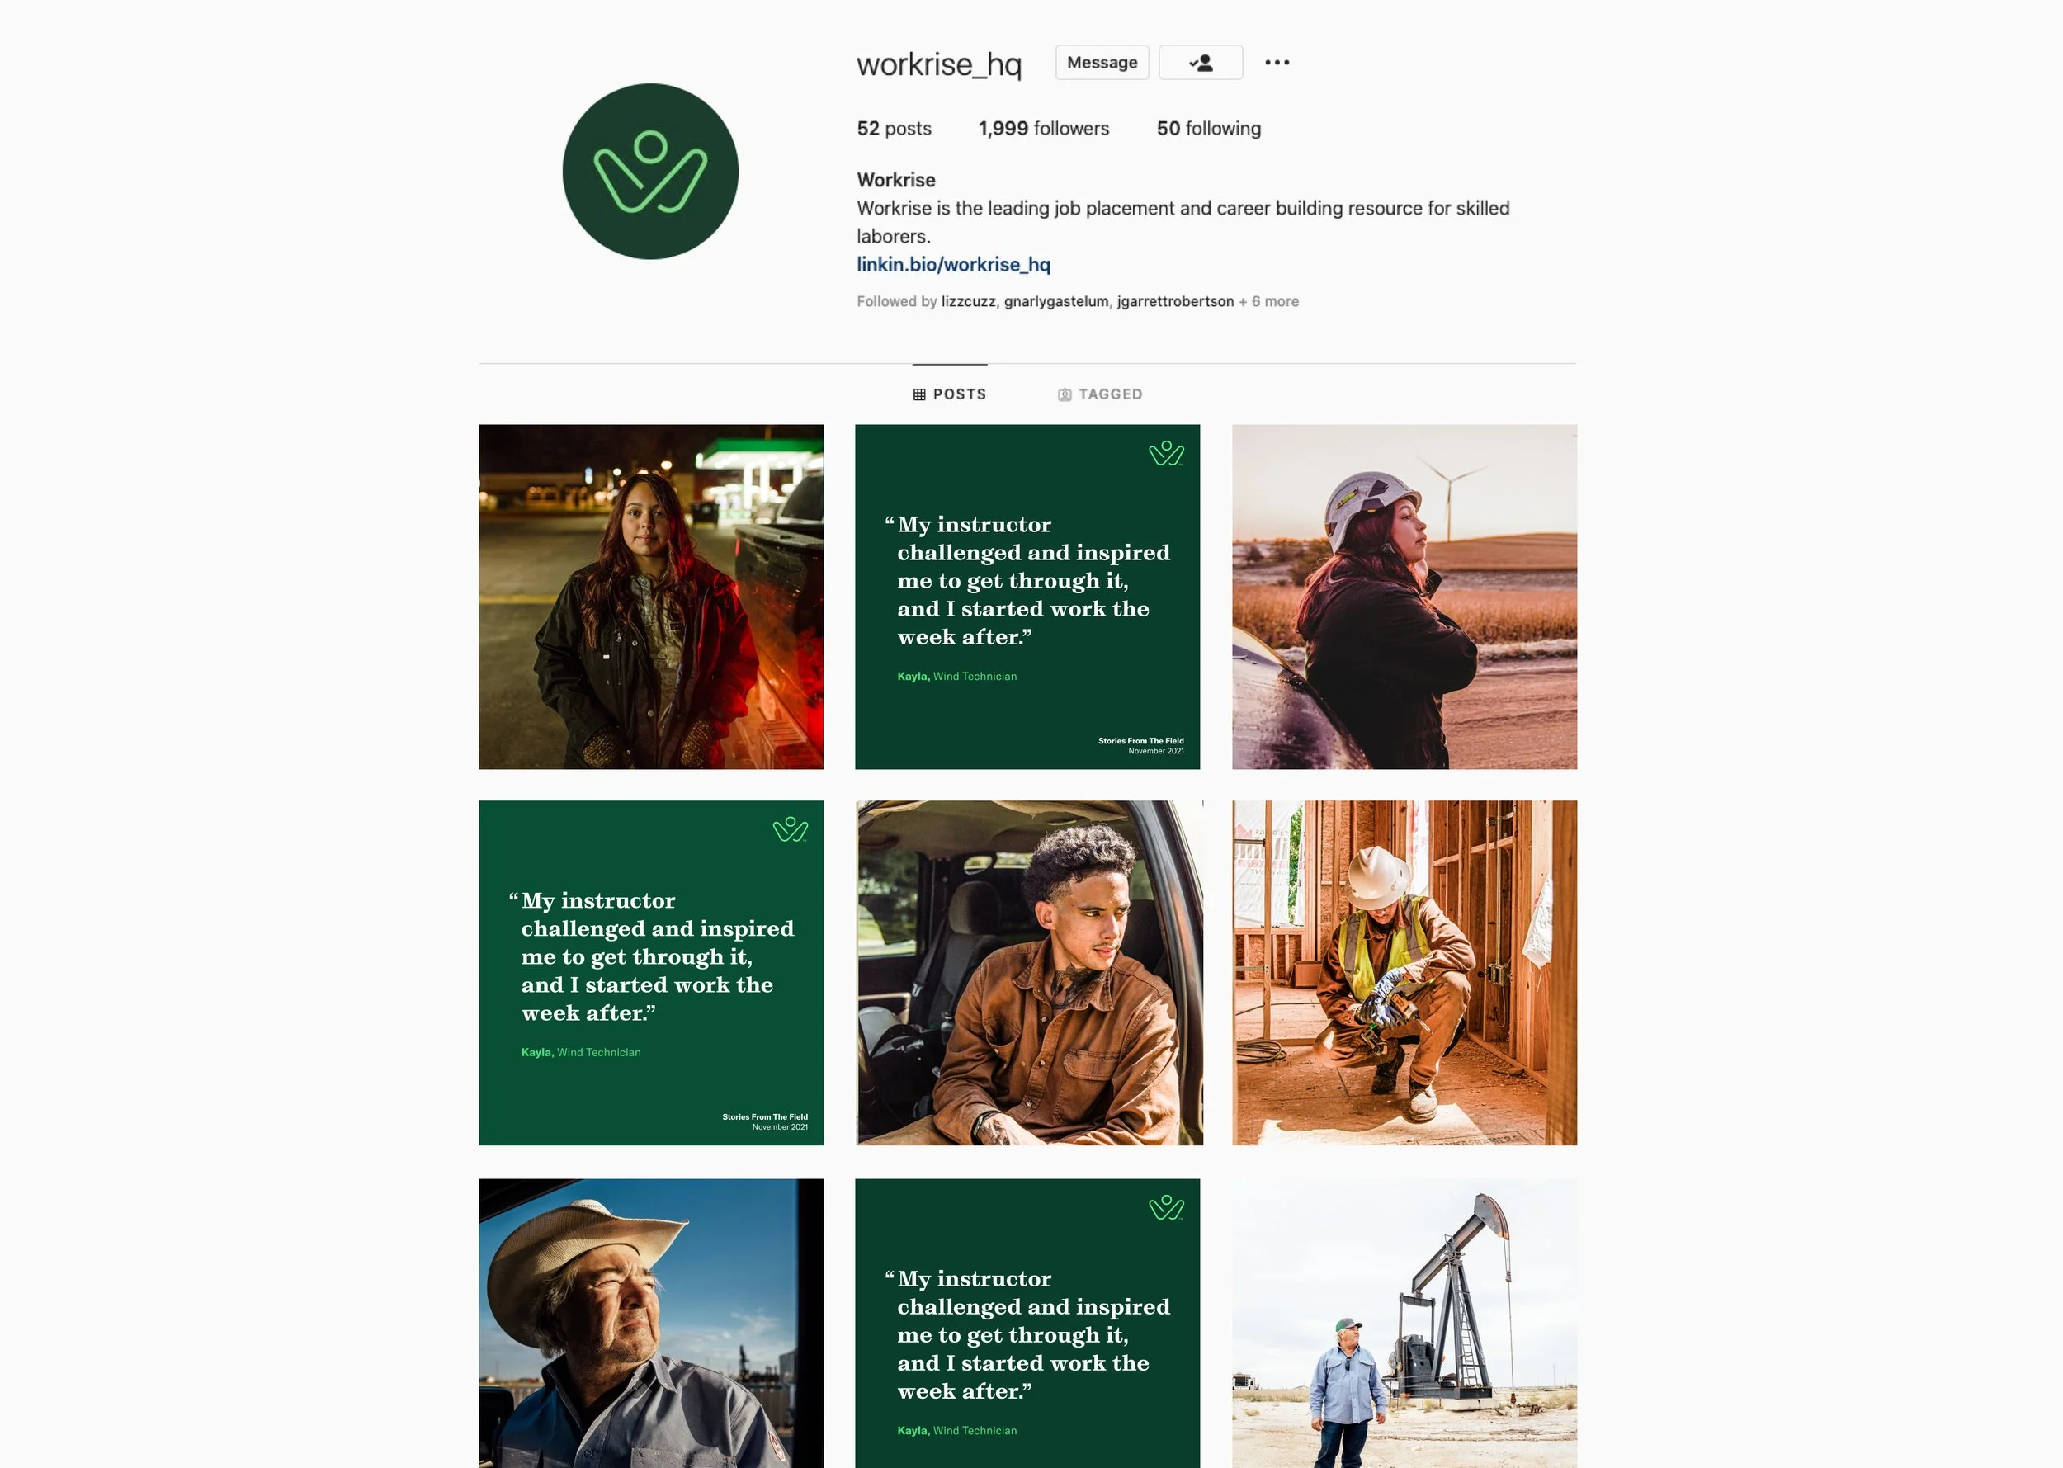Open the cowboy hat man photo post
This screenshot has height=1468, width=2063.
click(x=651, y=1323)
